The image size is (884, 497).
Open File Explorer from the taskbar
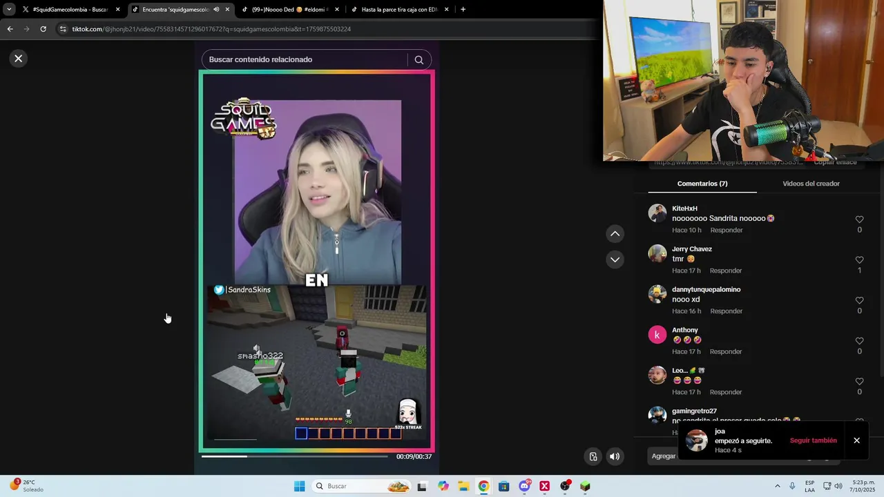pyautogui.click(x=463, y=486)
